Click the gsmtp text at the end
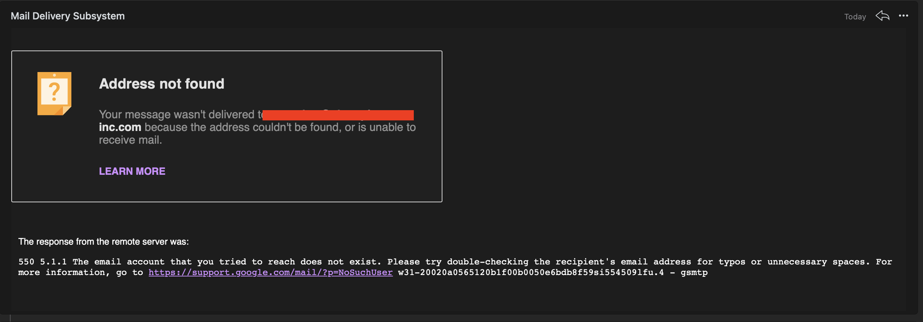 (x=694, y=273)
